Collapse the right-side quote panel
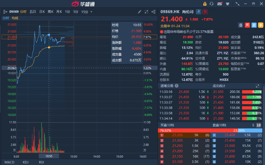The height and width of the screenshot is (165, 265). click(x=153, y=12)
